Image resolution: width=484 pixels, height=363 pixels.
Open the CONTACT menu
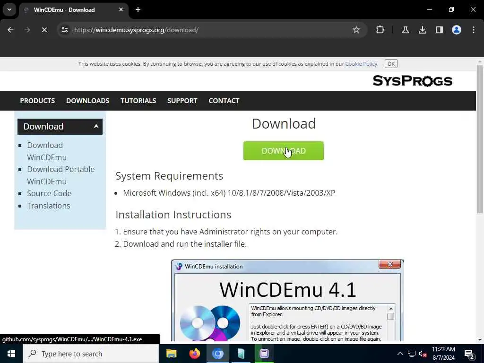point(224,101)
